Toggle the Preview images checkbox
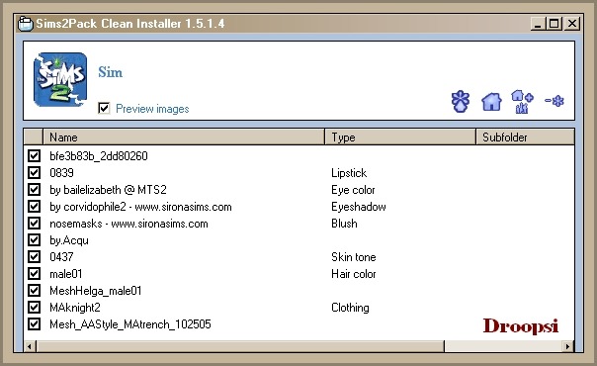The image size is (597, 366). 104,108
